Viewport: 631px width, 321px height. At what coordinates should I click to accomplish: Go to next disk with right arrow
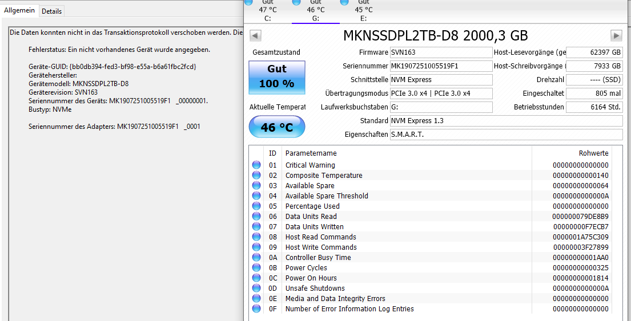coord(616,35)
